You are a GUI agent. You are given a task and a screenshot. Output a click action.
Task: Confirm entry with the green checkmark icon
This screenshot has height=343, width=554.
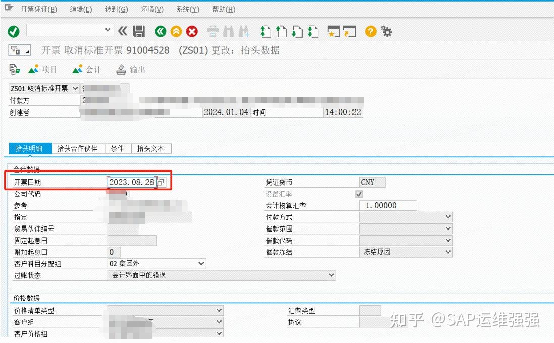14,31
